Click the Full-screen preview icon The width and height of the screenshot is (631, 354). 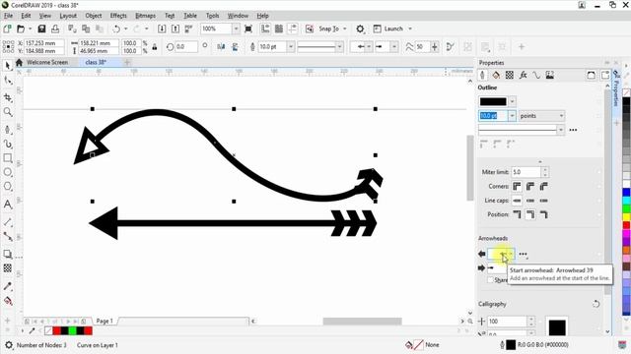248,29
